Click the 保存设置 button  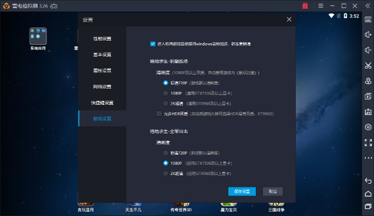pos(242,192)
